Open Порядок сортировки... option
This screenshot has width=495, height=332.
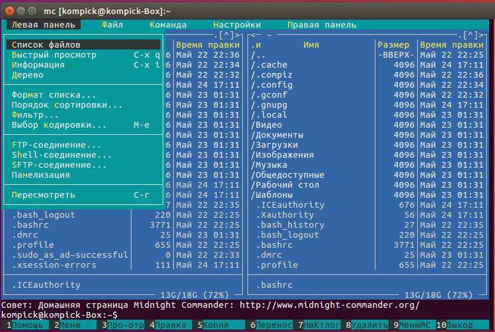67,105
